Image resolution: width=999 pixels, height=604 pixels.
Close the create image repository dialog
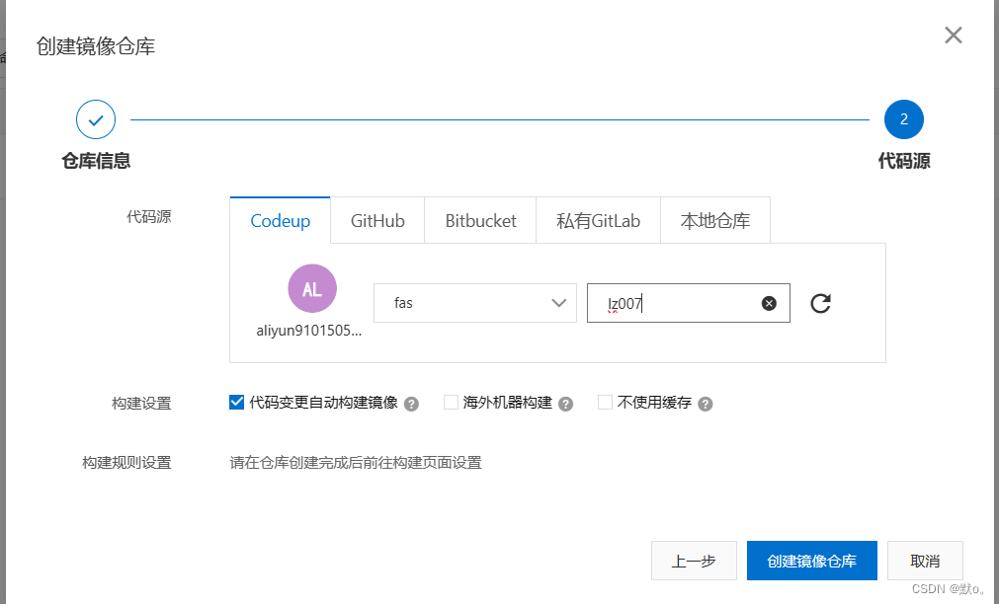coord(953,36)
